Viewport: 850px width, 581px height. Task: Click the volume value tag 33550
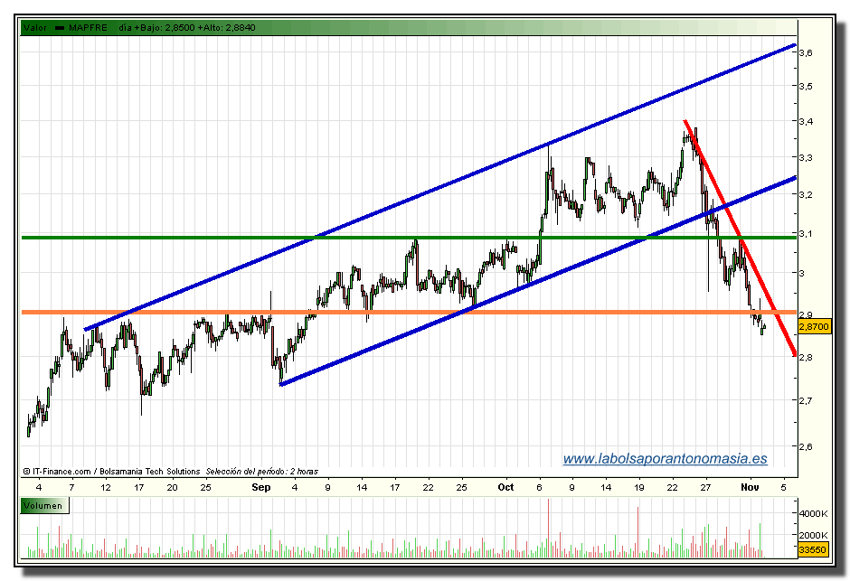pyautogui.click(x=813, y=549)
